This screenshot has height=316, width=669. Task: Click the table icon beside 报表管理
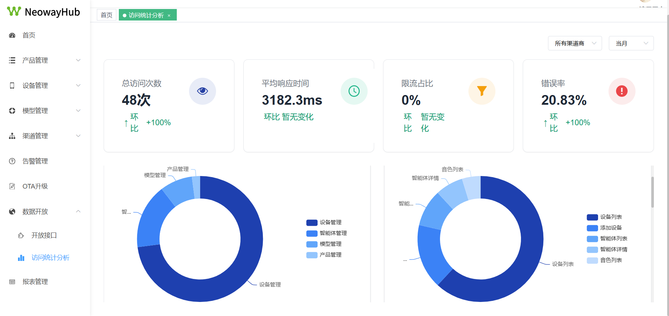tap(12, 282)
